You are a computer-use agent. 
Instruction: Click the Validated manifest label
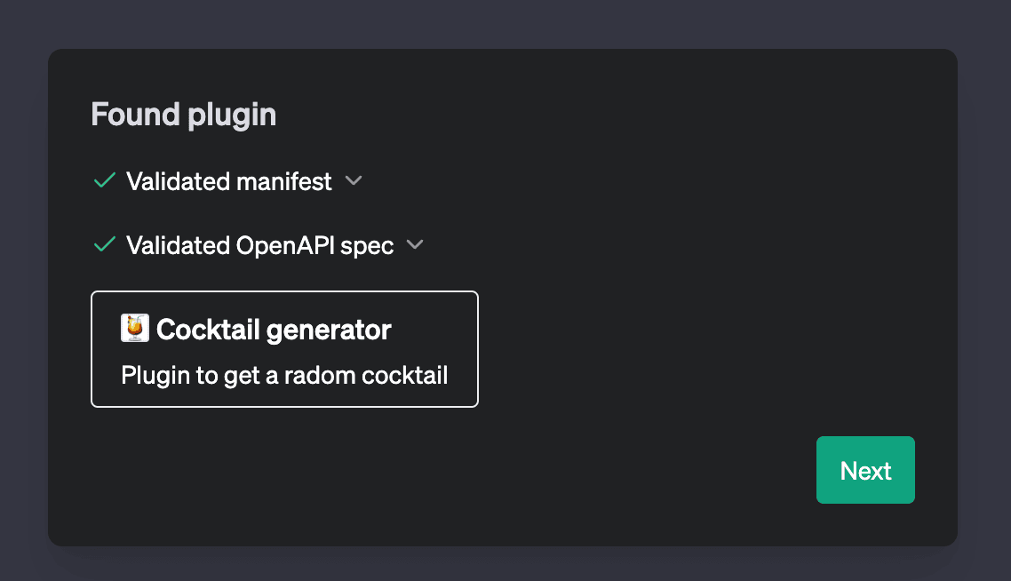[x=229, y=181]
